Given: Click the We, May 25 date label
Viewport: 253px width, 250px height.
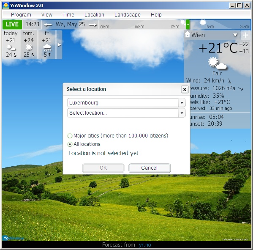Looking at the screenshot, I should coord(70,25).
